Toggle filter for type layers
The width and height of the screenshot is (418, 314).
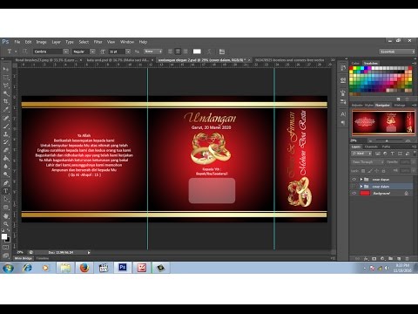(392, 154)
